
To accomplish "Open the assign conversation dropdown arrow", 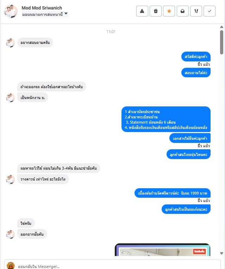I will pos(66,14).
